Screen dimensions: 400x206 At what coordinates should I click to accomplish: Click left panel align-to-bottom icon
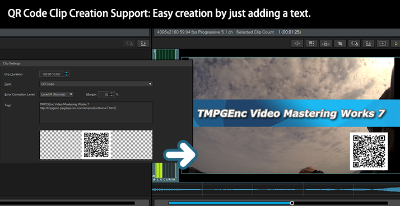(143, 43)
